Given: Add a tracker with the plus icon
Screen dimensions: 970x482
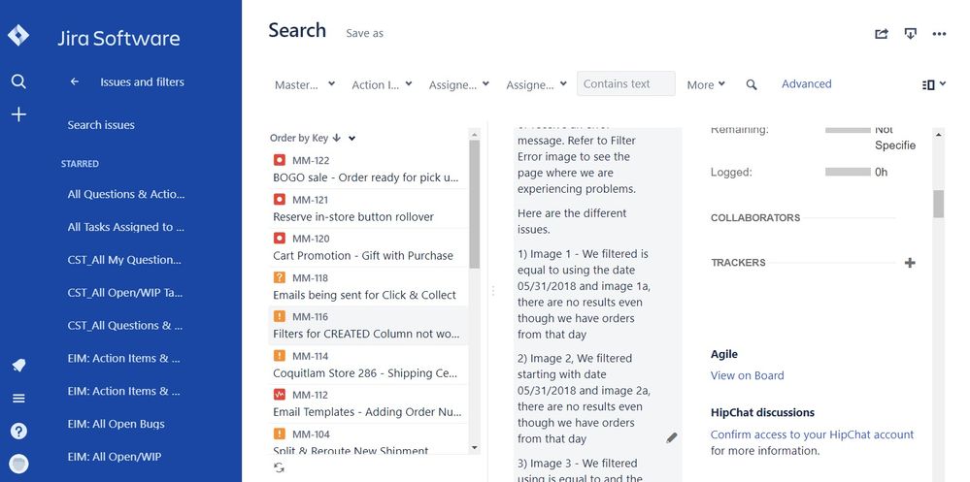Looking at the screenshot, I should [910, 263].
